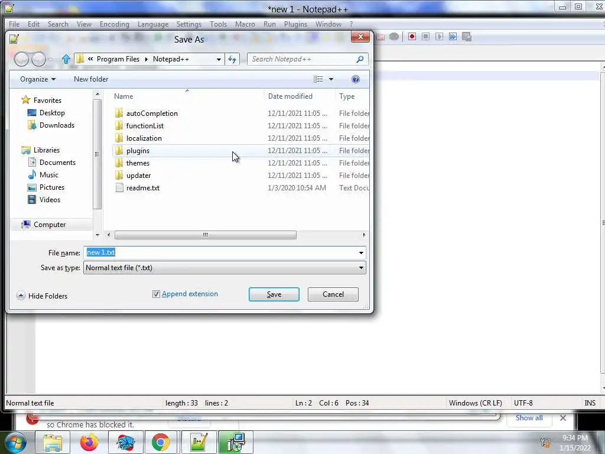Open the view options dropdown arrow
The height and width of the screenshot is (454, 605).
point(331,79)
